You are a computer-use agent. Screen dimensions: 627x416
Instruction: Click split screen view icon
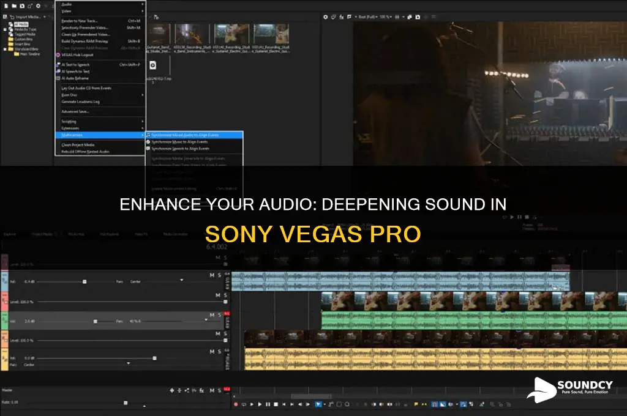(350, 17)
